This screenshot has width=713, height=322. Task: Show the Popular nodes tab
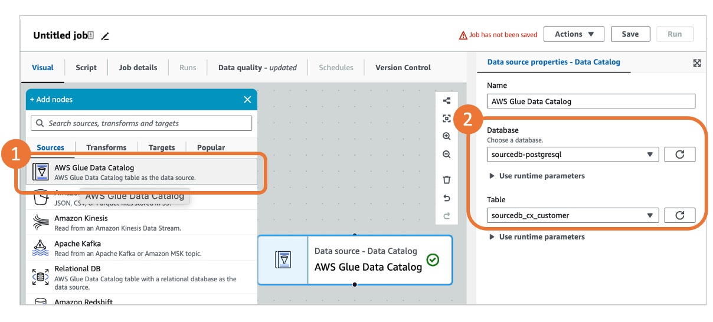211,147
